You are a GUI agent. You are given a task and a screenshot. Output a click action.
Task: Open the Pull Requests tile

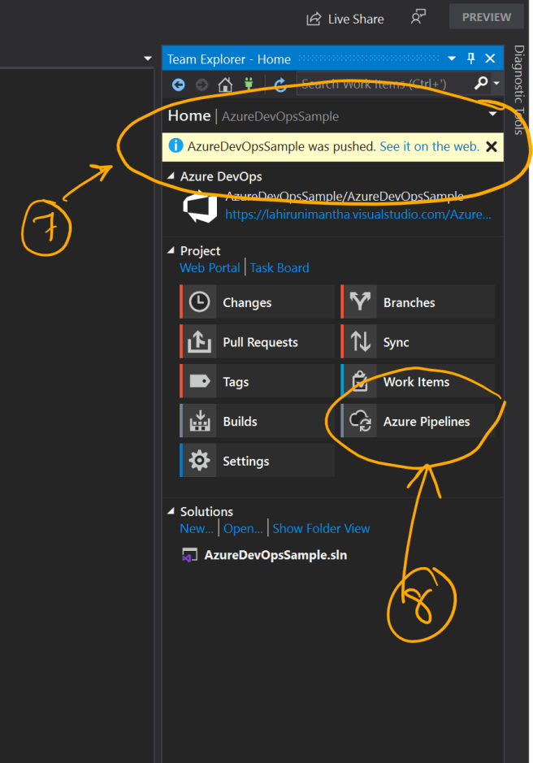point(257,342)
